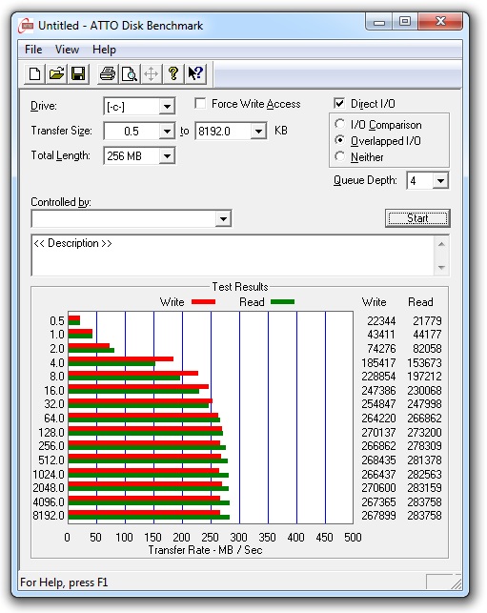Viewport: 487px width, 613px height.
Task: Click the status bar text 'For Help, press F1'
Action: click(64, 582)
